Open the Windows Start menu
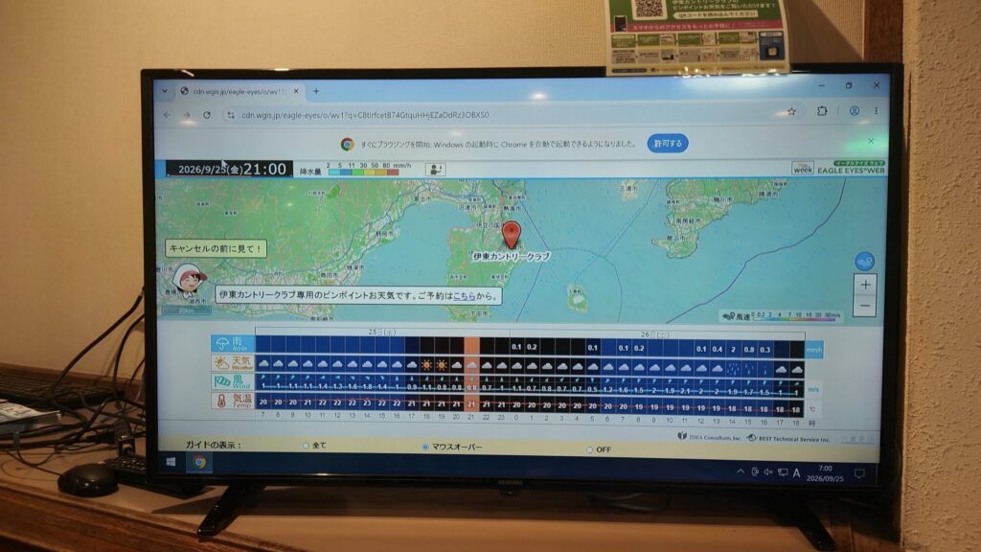Viewport: 981px width, 552px height. [x=171, y=462]
